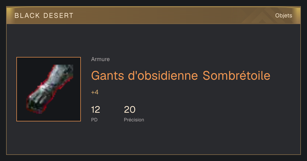Select the title Gants d'obsidienne Sombrétoile
Viewport: 307px width, 161px height.
click(181, 75)
